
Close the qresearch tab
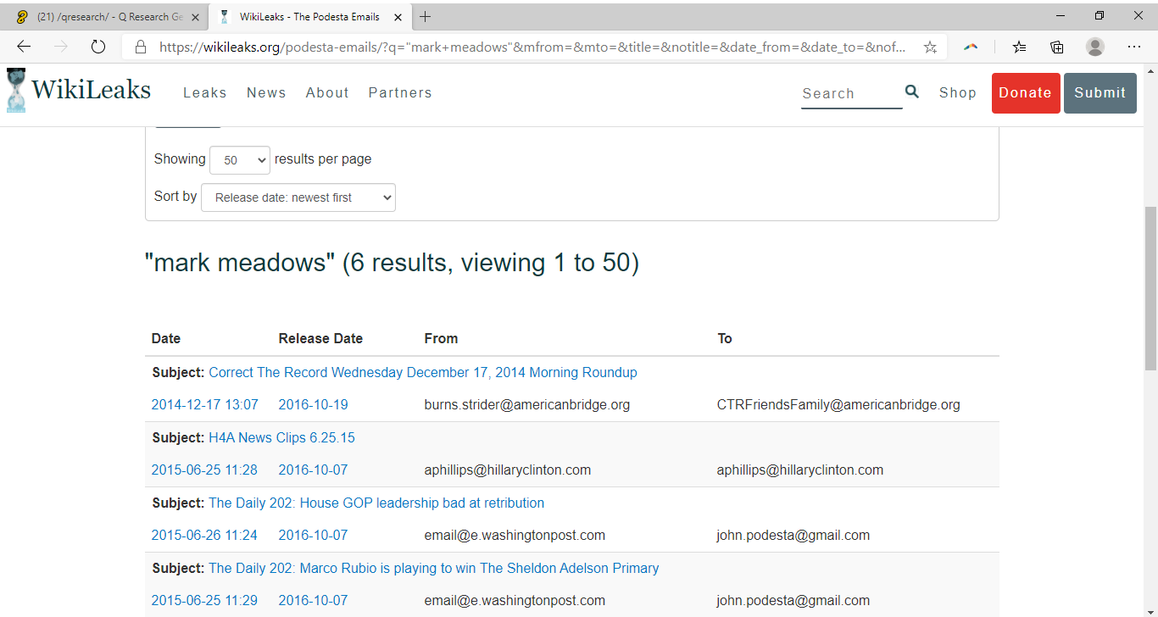195,17
